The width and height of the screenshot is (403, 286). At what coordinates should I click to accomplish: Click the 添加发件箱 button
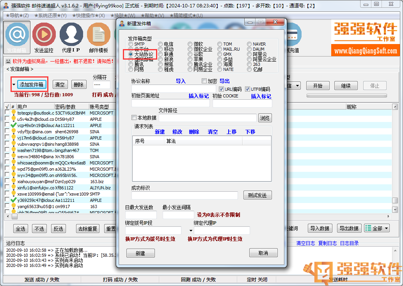(32, 85)
